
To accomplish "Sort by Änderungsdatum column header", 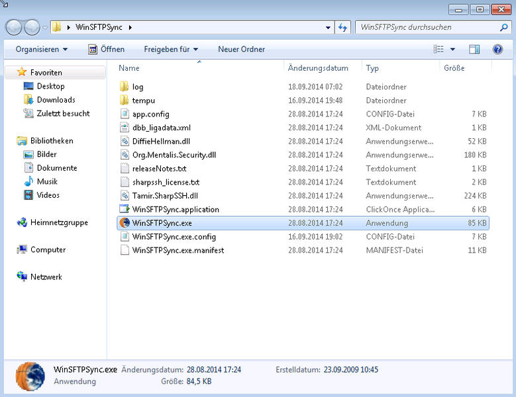I will 323,68.
